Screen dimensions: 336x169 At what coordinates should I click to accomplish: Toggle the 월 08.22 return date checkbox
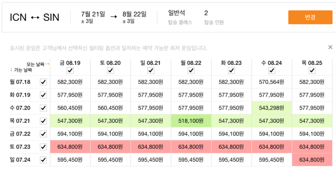(191, 70)
